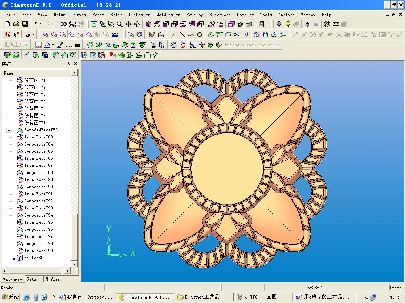Click the RGB color palette icon
This screenshot has width=405, height=303.
tap(38, 45)
